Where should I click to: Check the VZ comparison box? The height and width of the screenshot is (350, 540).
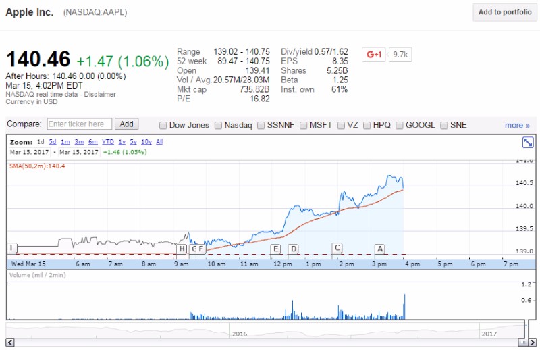(341, 126)
